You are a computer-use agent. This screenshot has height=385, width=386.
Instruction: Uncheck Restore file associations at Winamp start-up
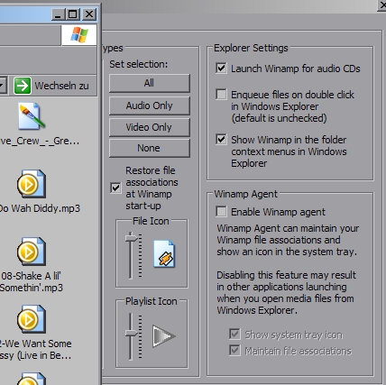pos(115,188)
